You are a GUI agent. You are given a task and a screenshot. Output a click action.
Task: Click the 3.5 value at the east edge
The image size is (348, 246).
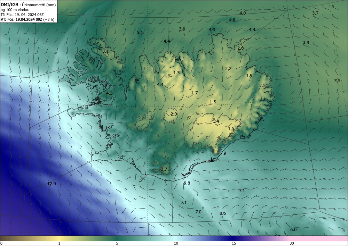coord(337,81)
